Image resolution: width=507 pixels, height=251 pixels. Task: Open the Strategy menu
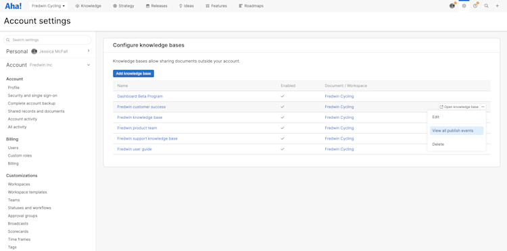click(x=124, y=6)
